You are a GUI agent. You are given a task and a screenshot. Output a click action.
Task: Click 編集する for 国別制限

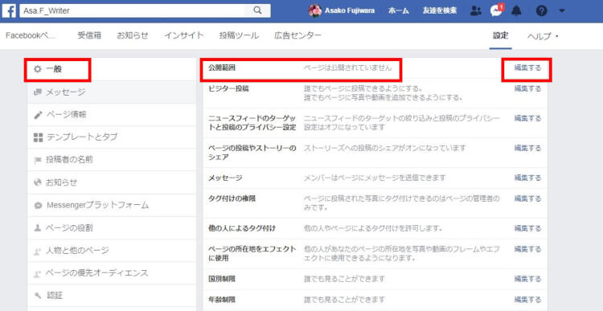tap(527, 279)
